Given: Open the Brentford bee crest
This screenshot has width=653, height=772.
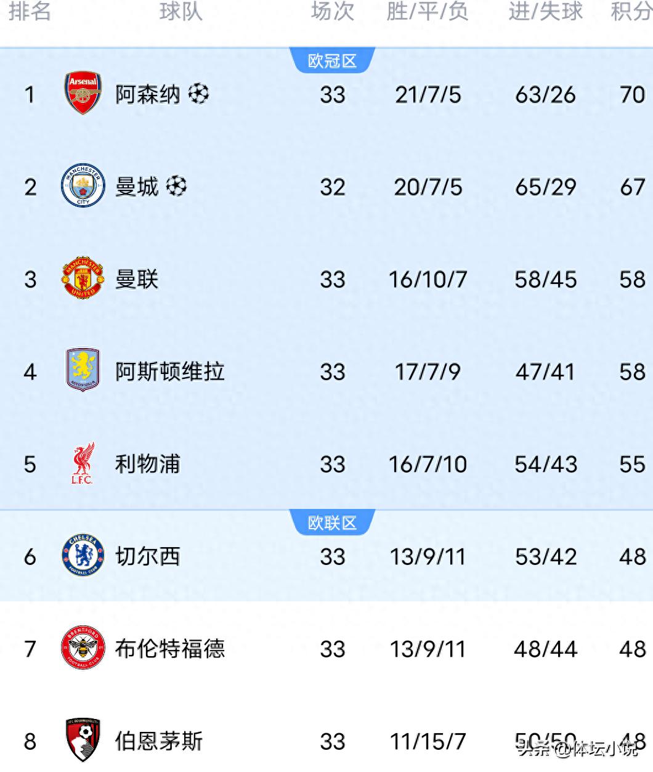Looking at the screenshot, I should click(83, 648).
